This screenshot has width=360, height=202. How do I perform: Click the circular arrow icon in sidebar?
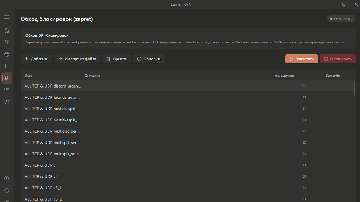7,190
